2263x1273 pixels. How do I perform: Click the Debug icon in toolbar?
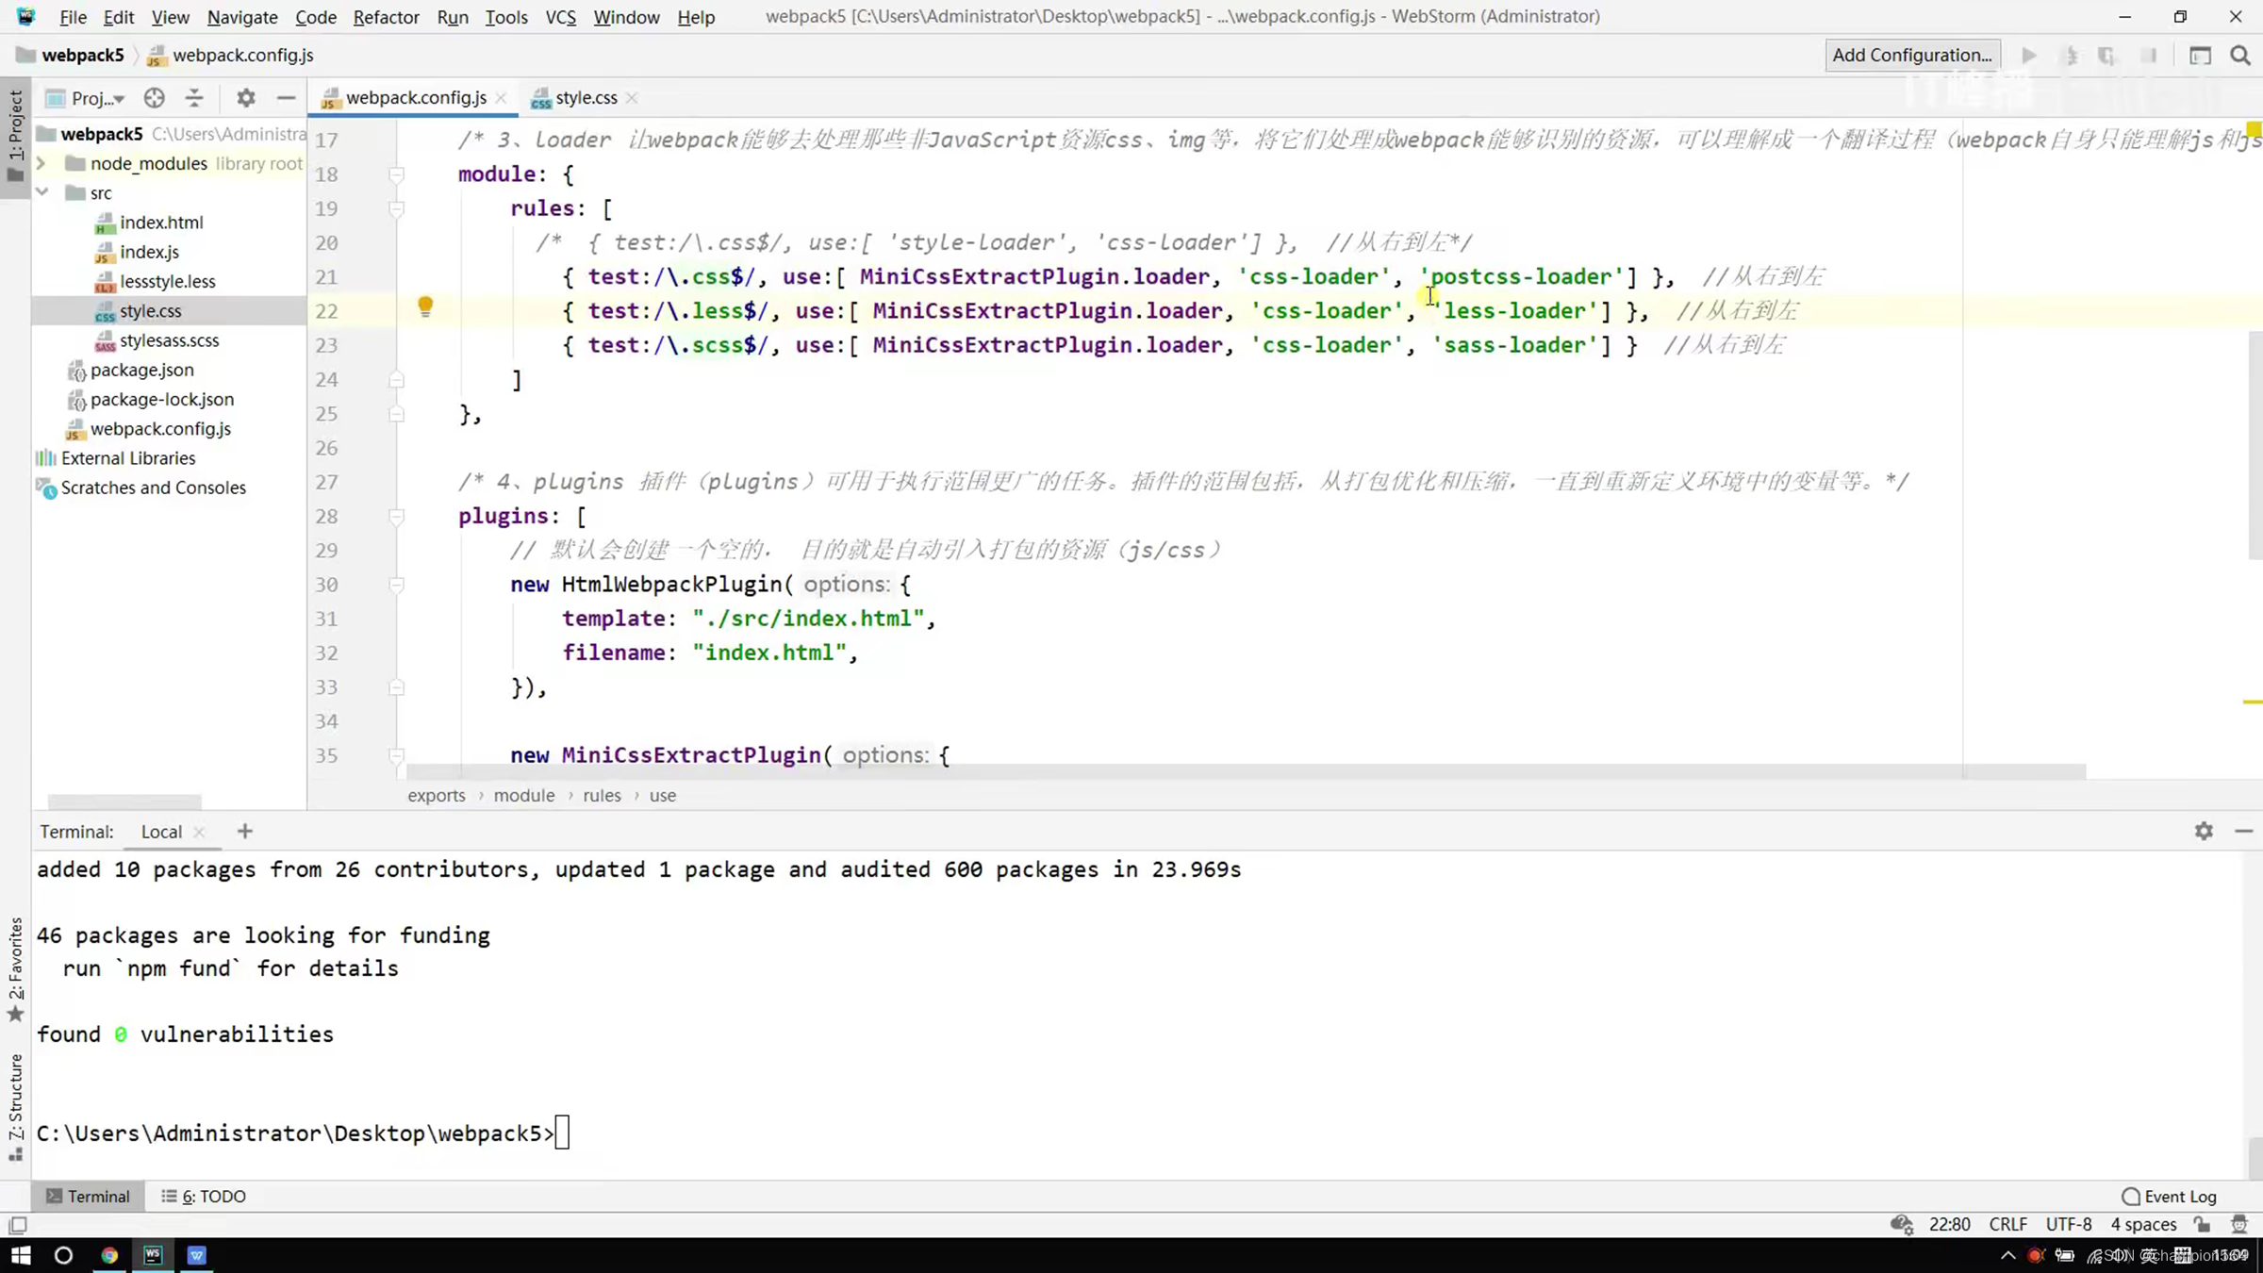coord(2071,56)
